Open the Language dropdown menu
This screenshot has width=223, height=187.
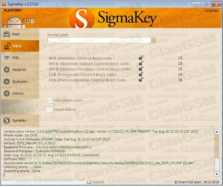(x=213, y=10)
